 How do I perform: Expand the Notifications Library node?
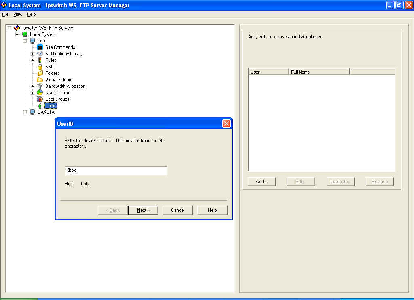[32, 54]
